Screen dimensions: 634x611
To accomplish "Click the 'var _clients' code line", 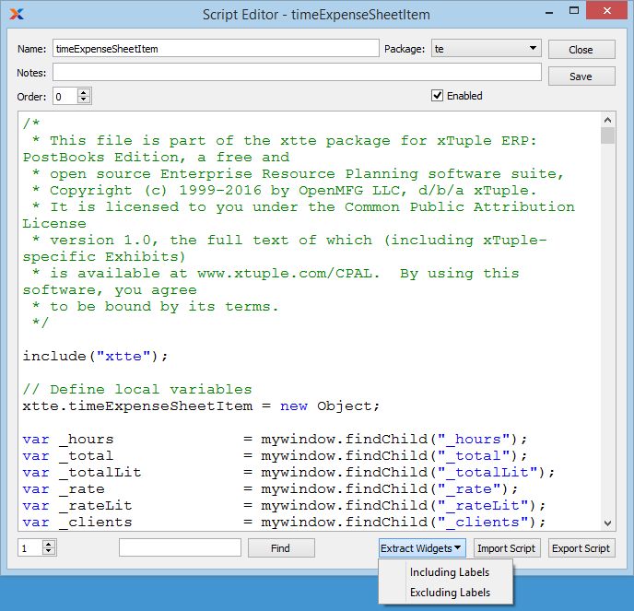I will [284, 522].
